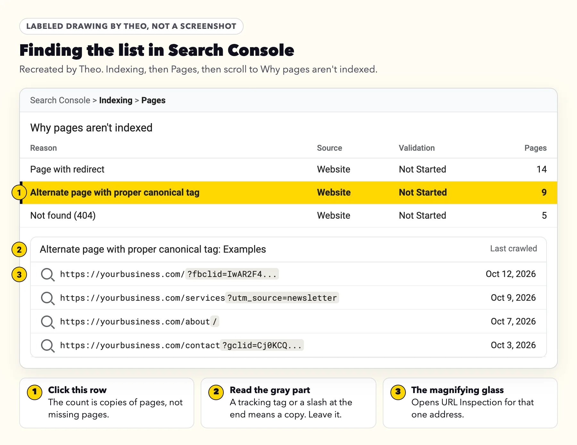Click the Validation column header

pos(417,148)
